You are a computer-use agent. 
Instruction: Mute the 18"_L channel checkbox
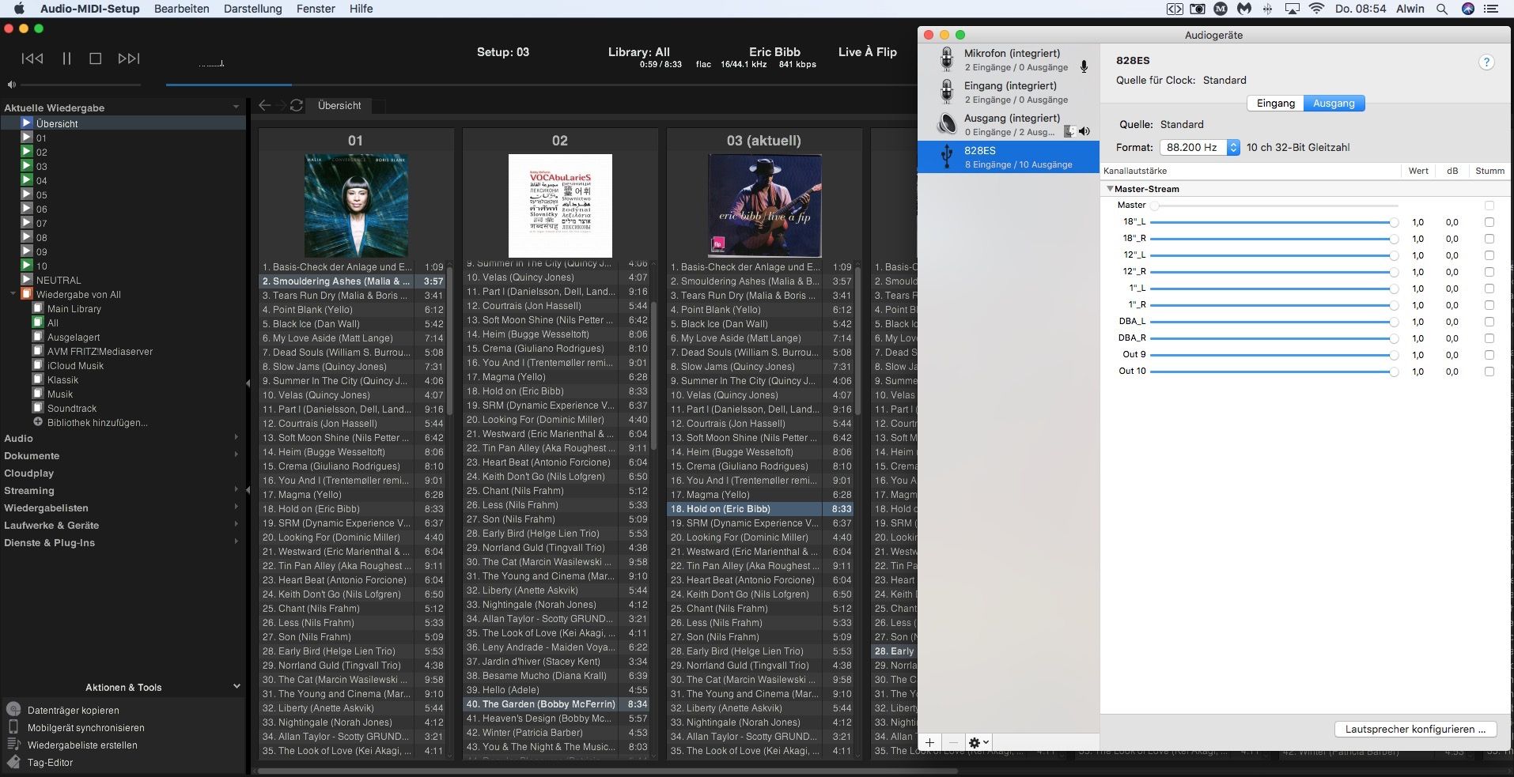1489,222
